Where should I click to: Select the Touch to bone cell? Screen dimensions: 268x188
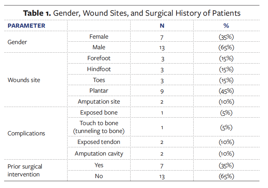[x=99, y=127]
